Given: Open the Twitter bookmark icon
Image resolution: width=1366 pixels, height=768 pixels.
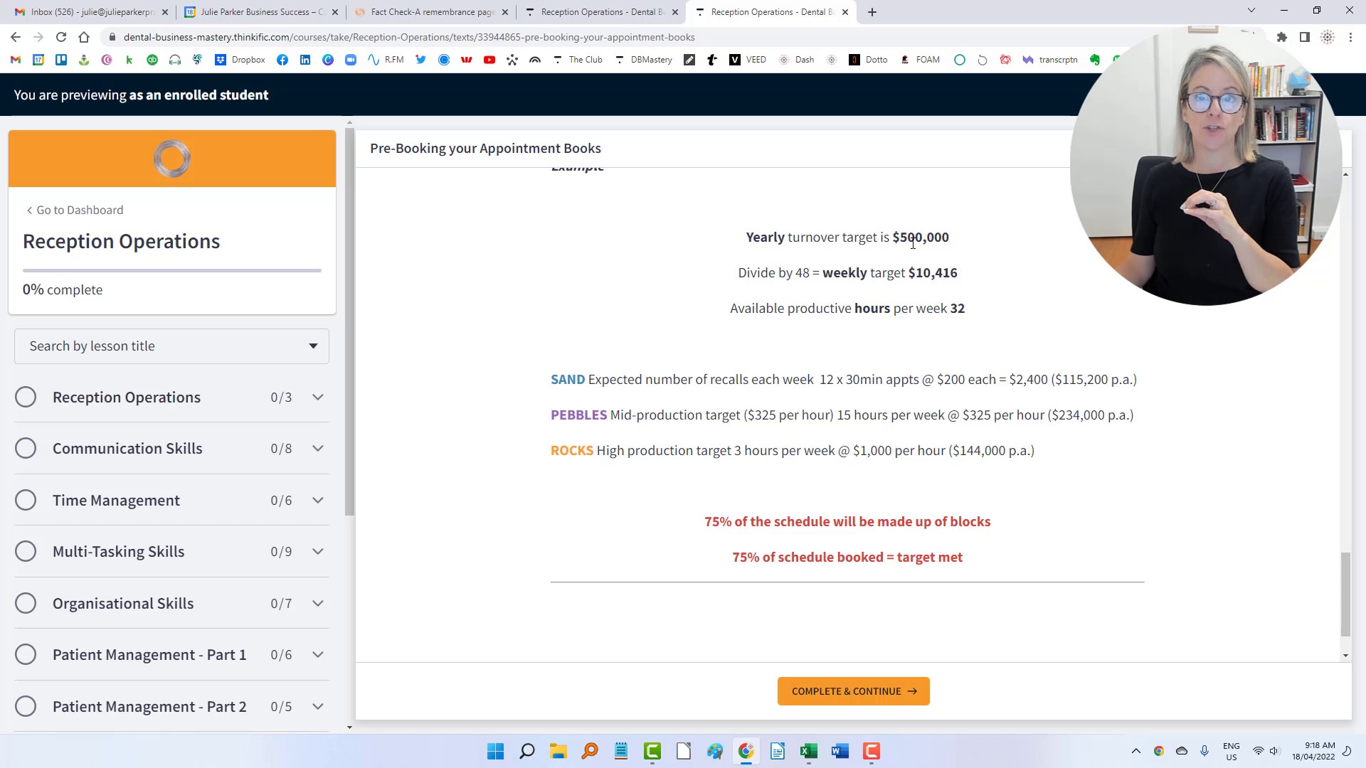Looking at the screenshot, I should pos(421,60).
